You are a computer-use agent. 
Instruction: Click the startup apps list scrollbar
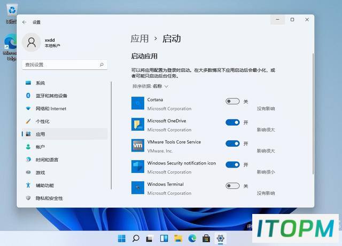point(313,113)
